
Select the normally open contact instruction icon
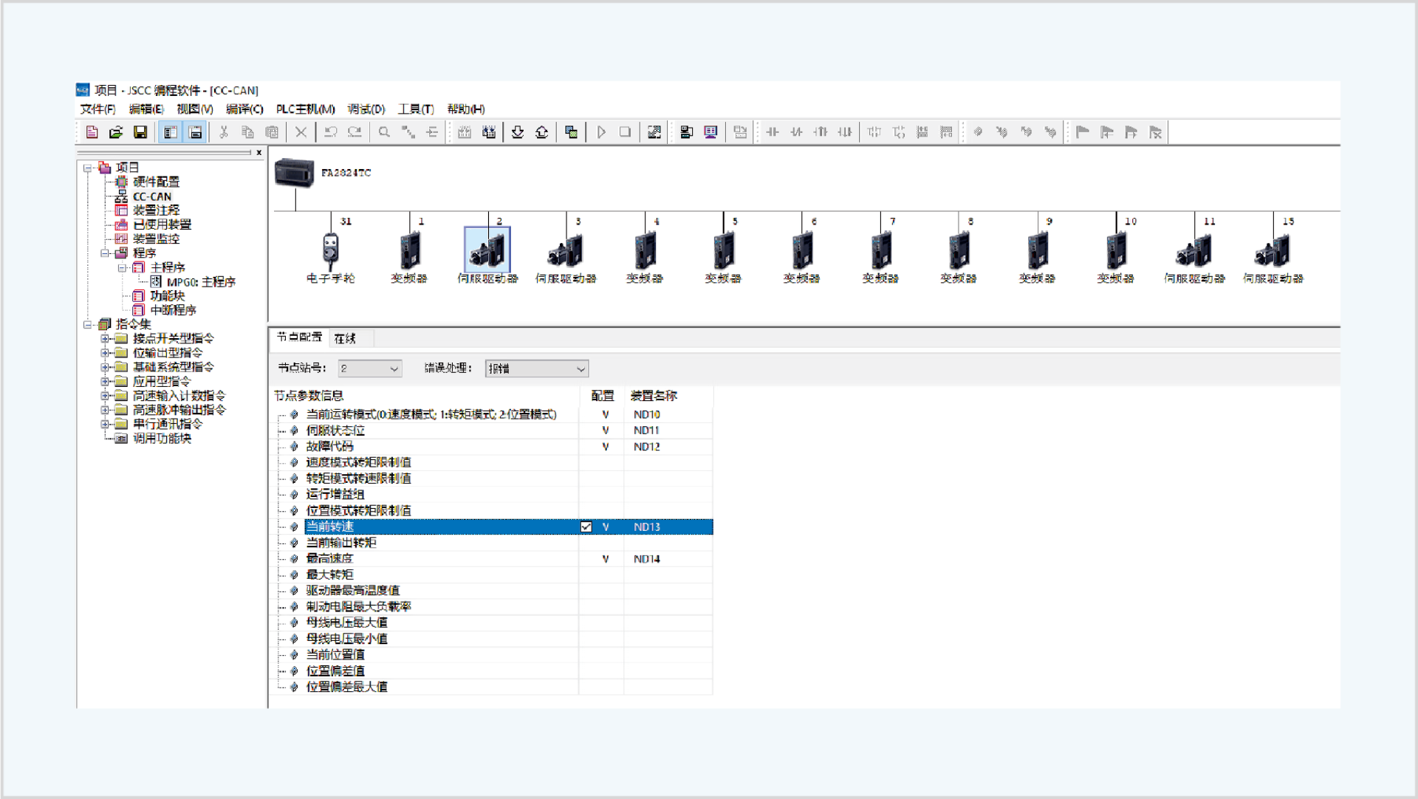pyautogui.click(x=773, y=131)
